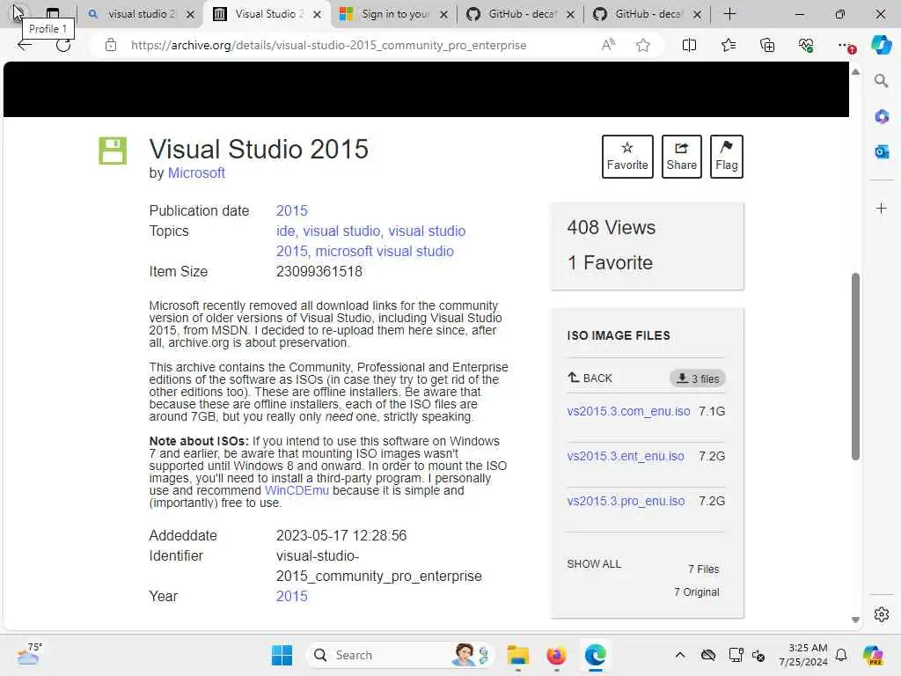
Task: Open Outlook sidebar icon
Action: click(882, 151)
